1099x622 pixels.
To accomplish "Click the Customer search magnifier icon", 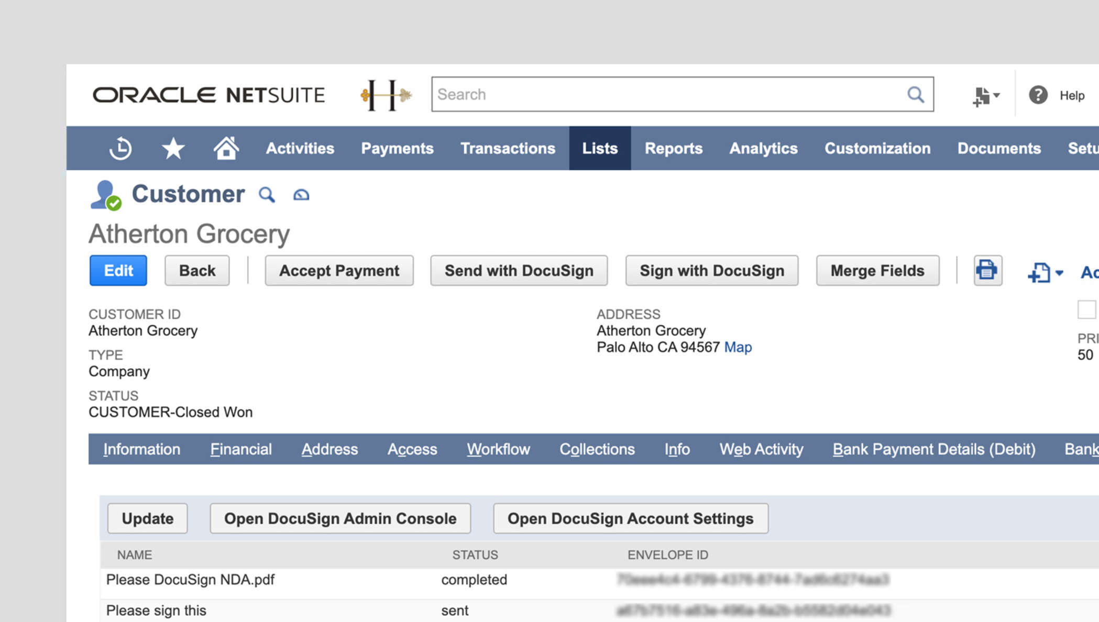I will tap(267, 195).
